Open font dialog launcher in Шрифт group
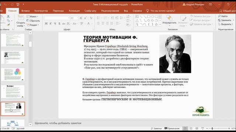 point(93,29)
